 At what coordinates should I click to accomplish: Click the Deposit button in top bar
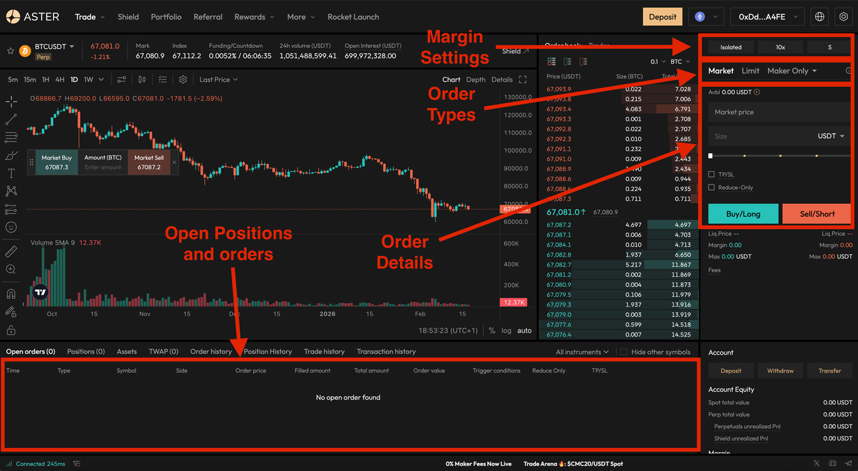click(662, 17)
